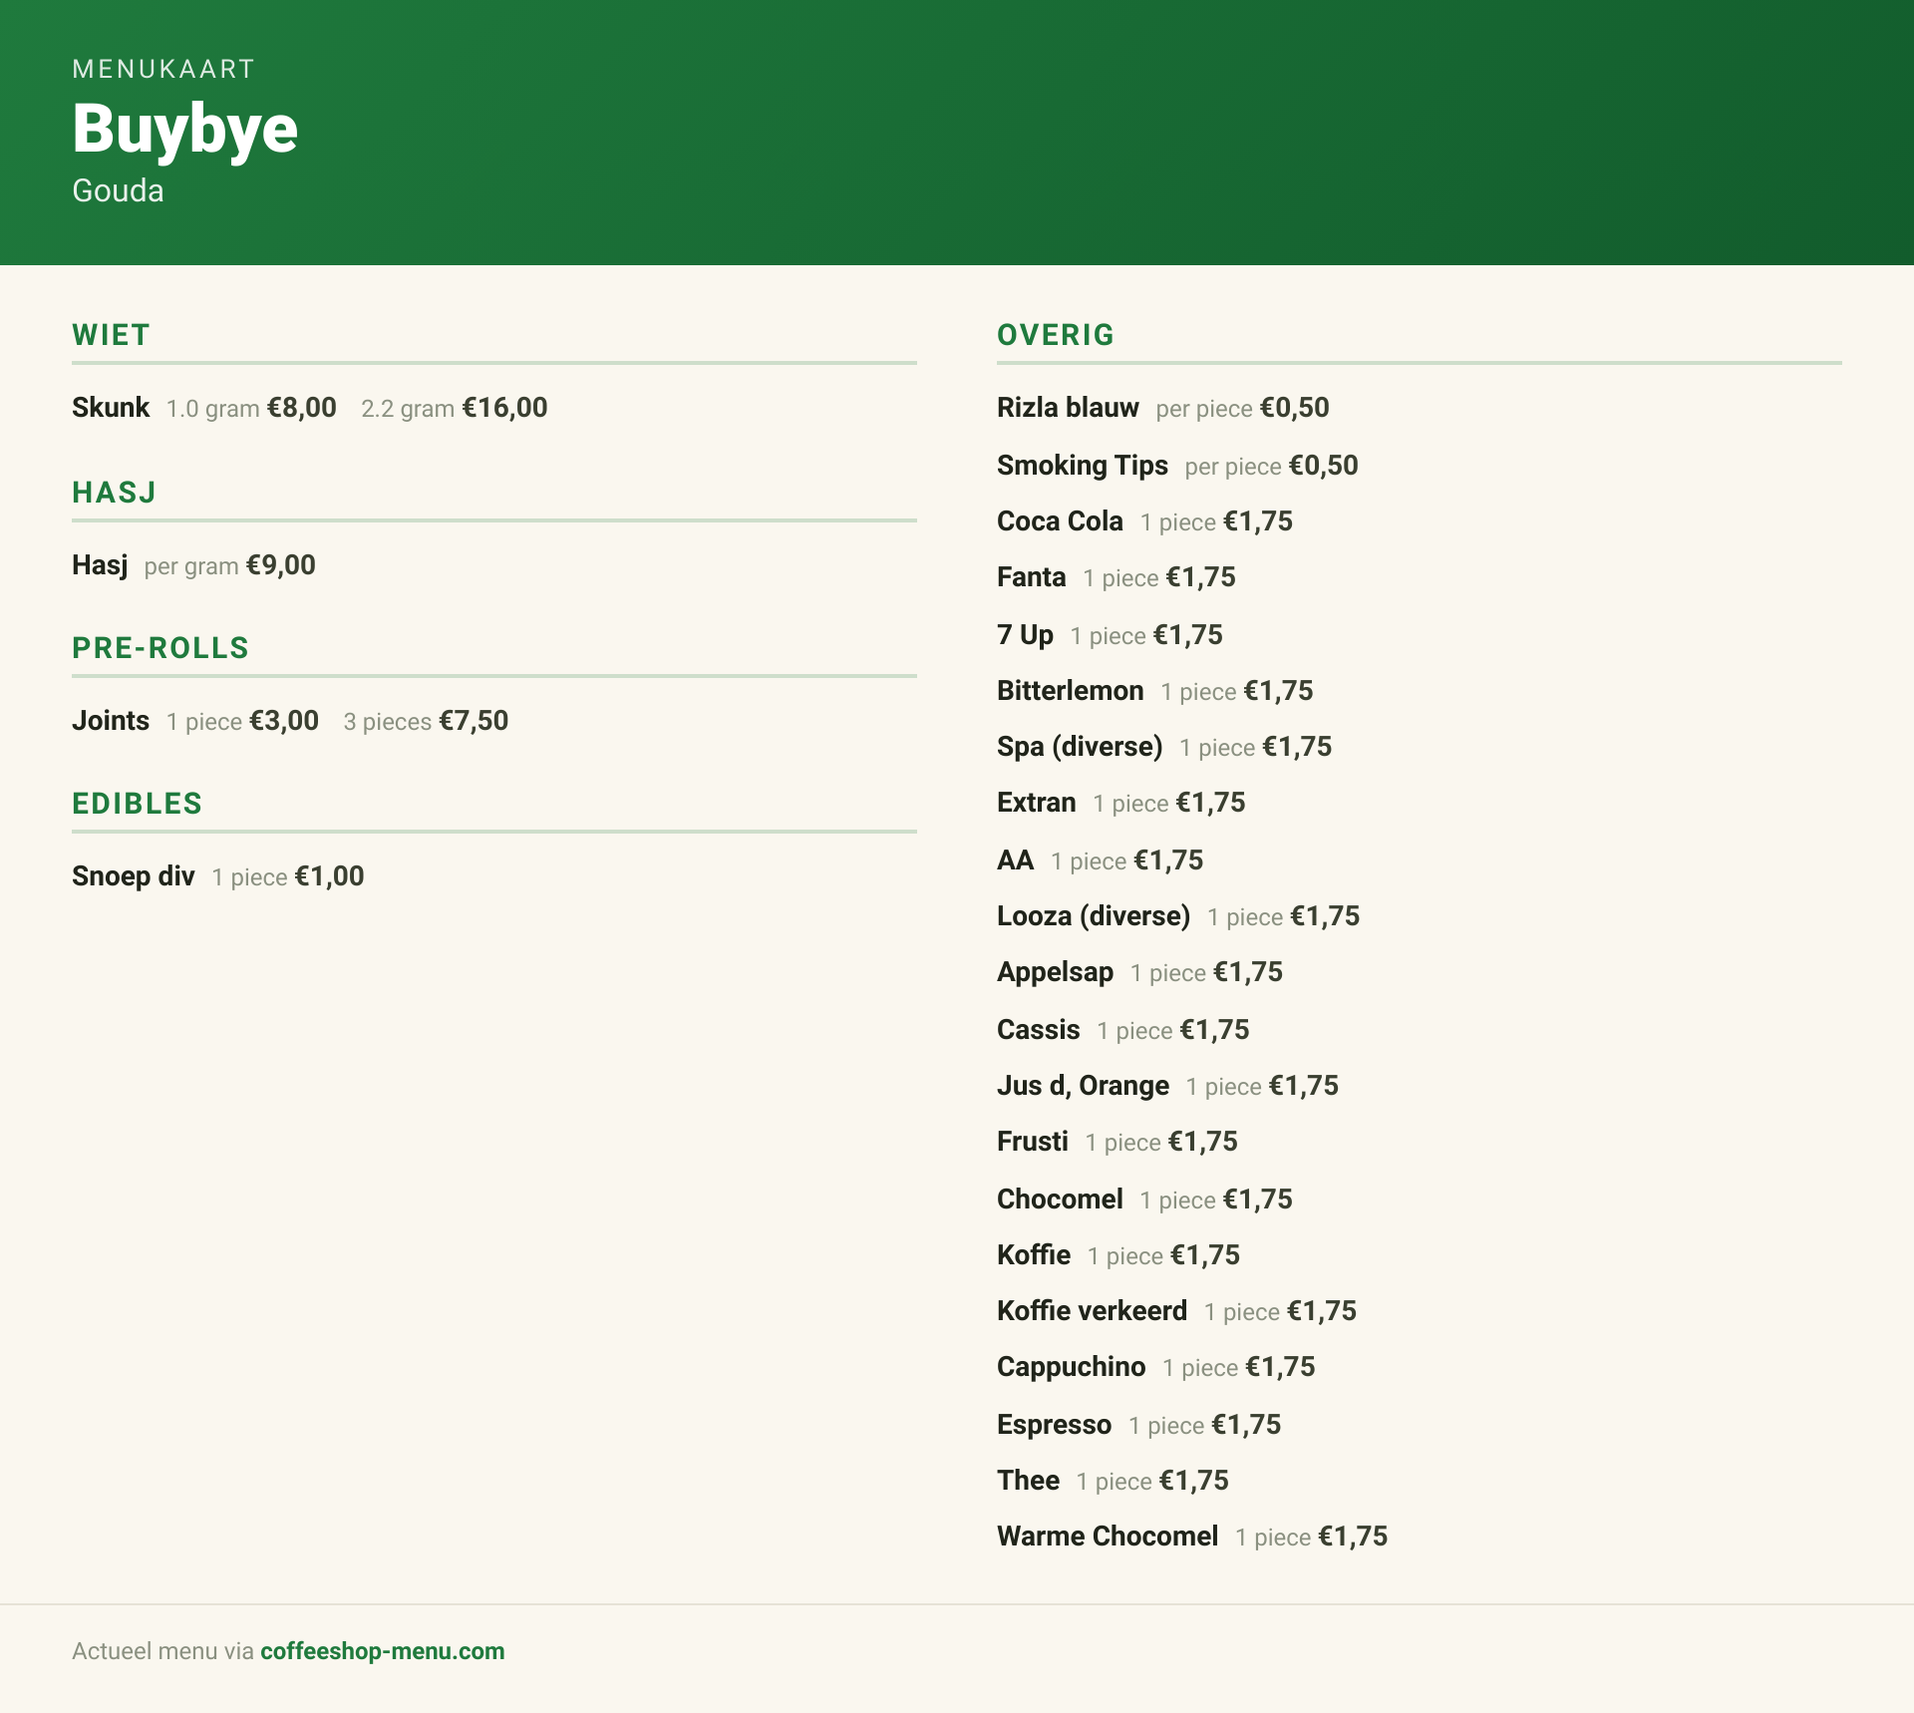
Task: Click Warme Chocomel price €1,75
Action: (x=1353, y=1537)
